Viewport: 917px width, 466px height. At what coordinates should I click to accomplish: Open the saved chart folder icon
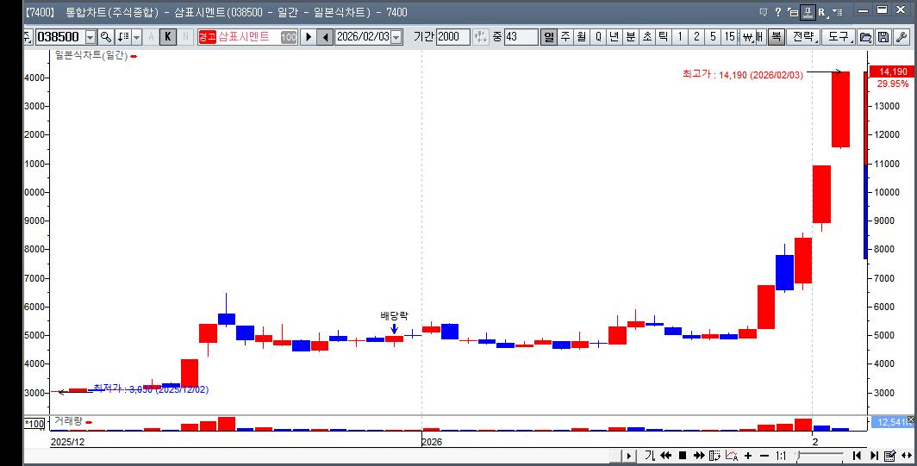click(x=865, y=37)
